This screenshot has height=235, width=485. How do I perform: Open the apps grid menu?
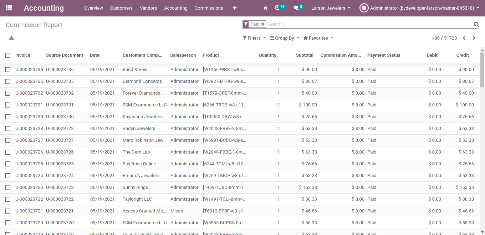pos(9,8)
